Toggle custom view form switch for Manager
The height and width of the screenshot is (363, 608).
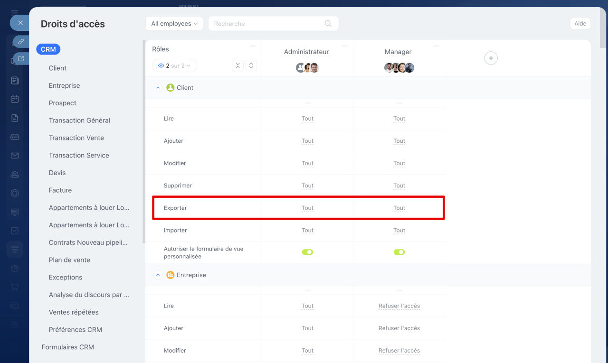click(399, 252)
